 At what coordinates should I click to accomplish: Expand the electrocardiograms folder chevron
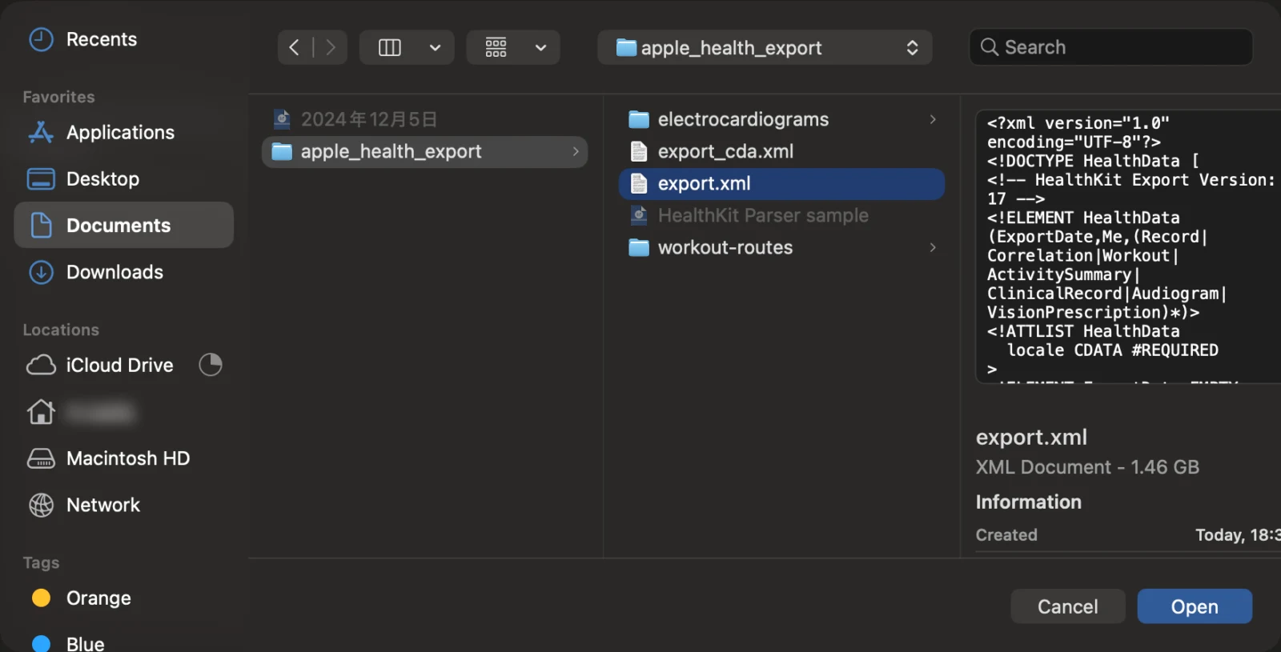pos(933,119)
